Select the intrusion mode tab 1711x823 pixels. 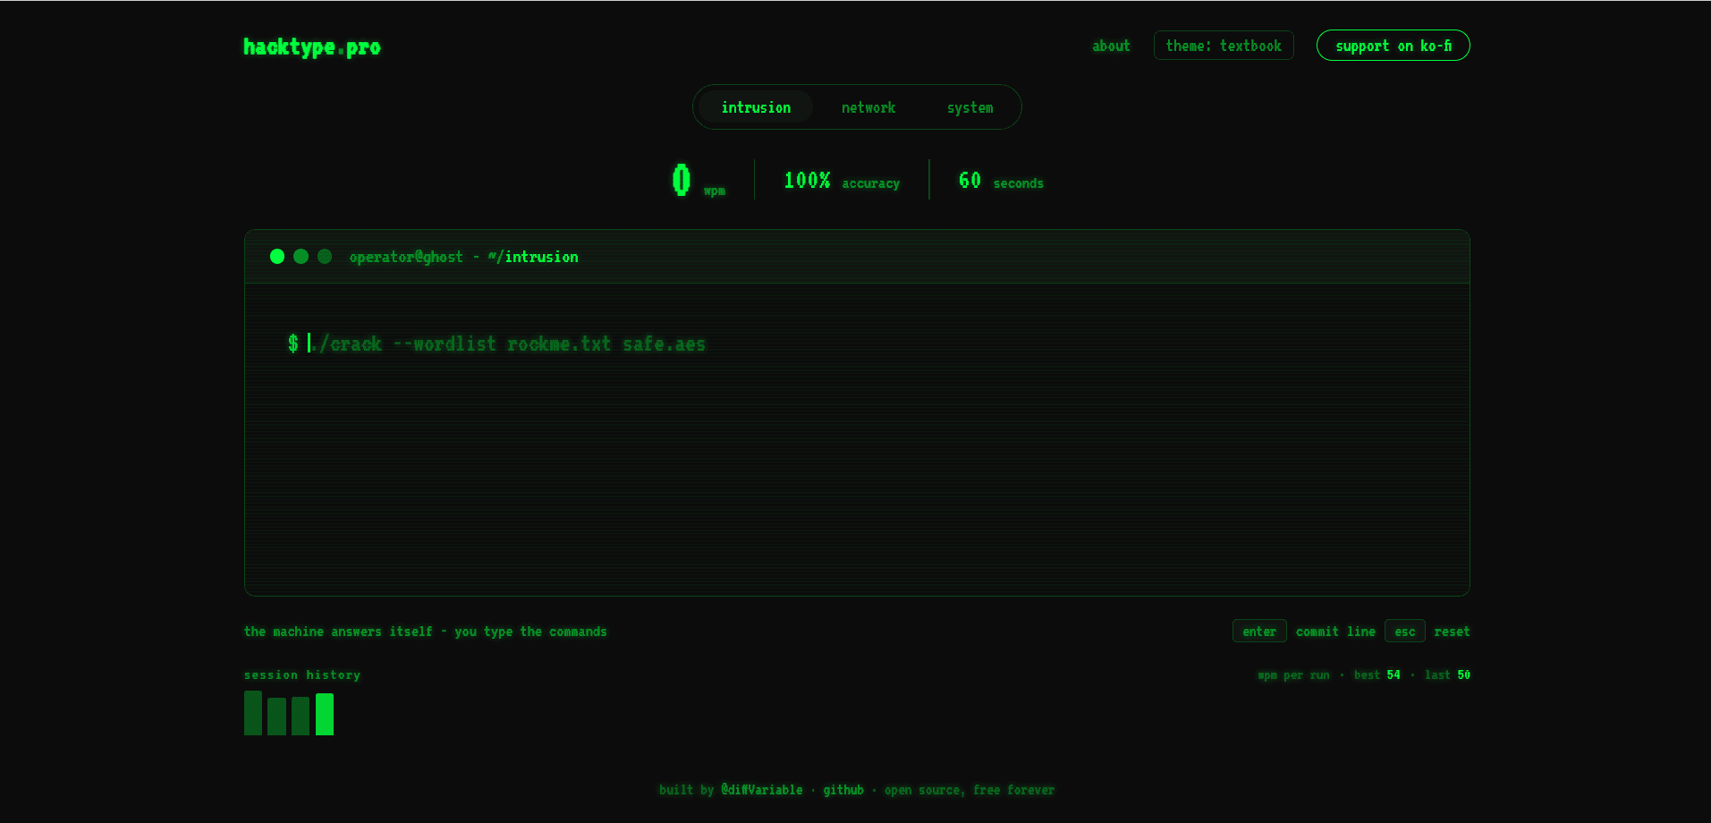click(x=756, y=107)
